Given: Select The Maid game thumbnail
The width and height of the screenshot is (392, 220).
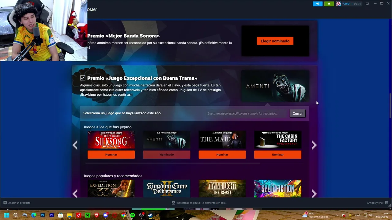Looking at the screenshot, I should pyautogui.click(x=222, y=140).
